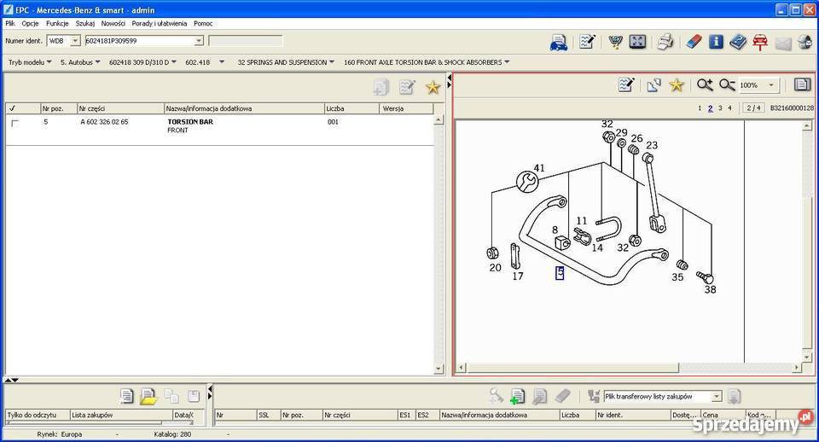The height and width of the screenshot is (442, 819).
Task: Open the shopping basket icon
Action: pos(615,42)
